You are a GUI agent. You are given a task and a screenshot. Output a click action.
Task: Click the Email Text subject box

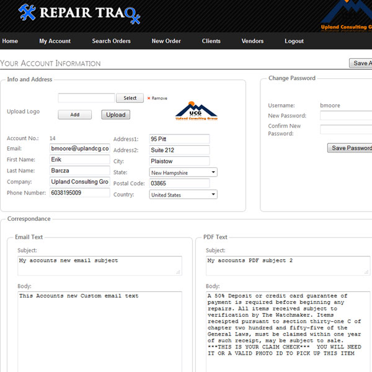click(x=99, y=265)
